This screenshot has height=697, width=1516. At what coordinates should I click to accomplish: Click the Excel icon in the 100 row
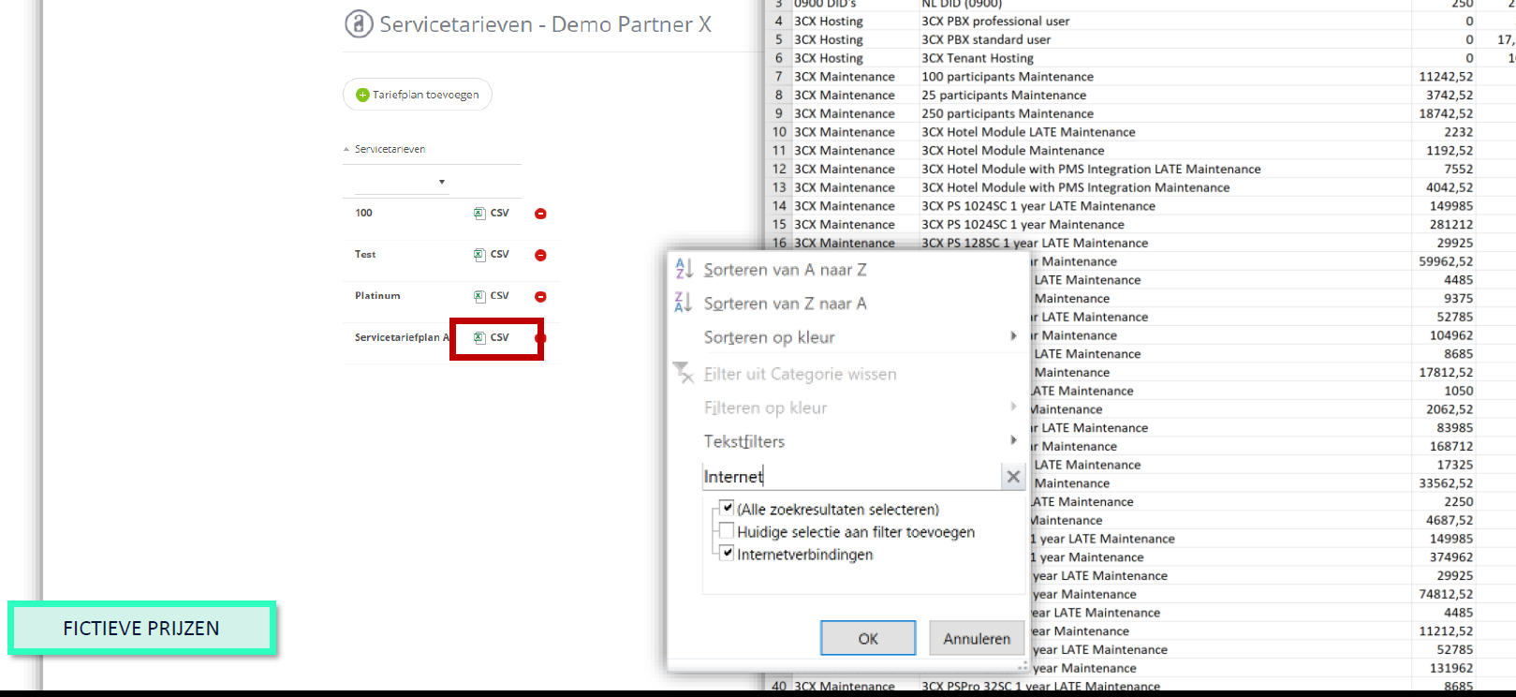click(x=479, y=214)
